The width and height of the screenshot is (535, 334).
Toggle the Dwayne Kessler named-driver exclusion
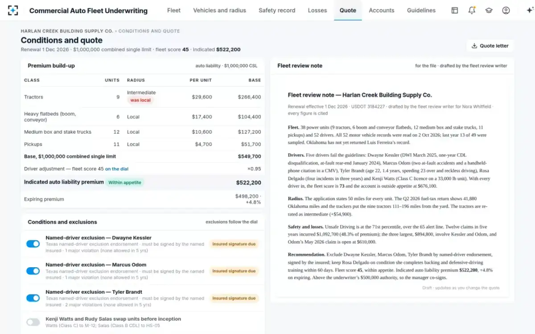click(x=33, y=244)
